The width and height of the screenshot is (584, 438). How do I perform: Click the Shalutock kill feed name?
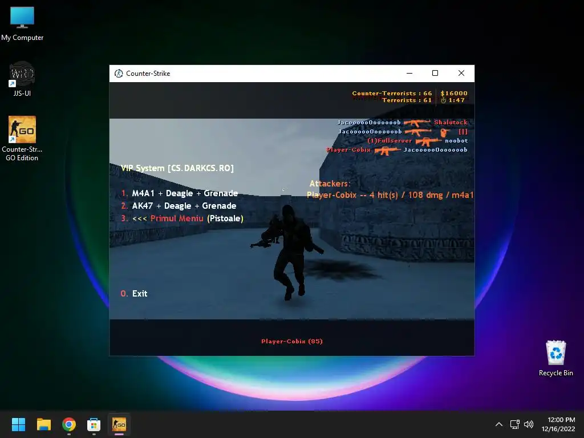click(451, 122)
